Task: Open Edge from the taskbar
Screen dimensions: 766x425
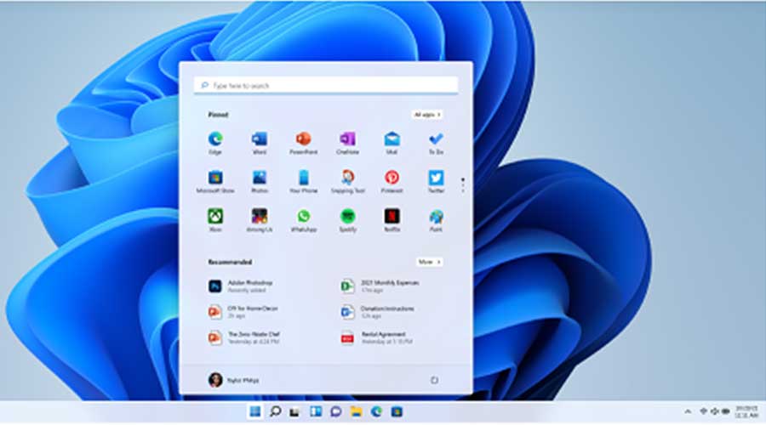Action: click(x=376, y=411)
